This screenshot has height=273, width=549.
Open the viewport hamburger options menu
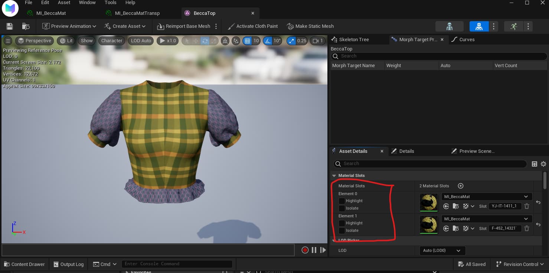click(8, 41)
